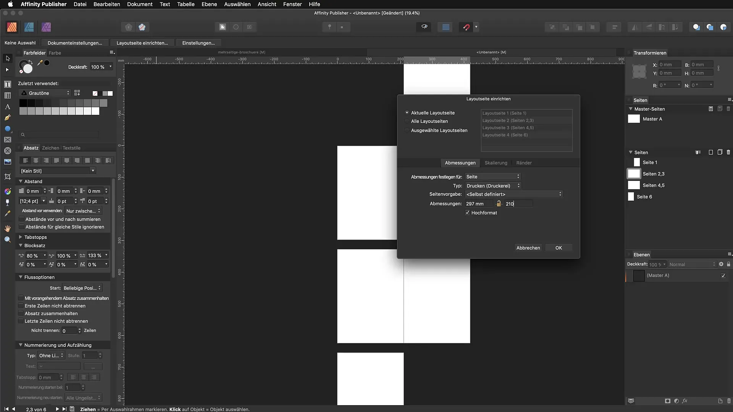Select the Zoom magnifier tool
This screenshot has width=733, height=412.
[7, 240]
